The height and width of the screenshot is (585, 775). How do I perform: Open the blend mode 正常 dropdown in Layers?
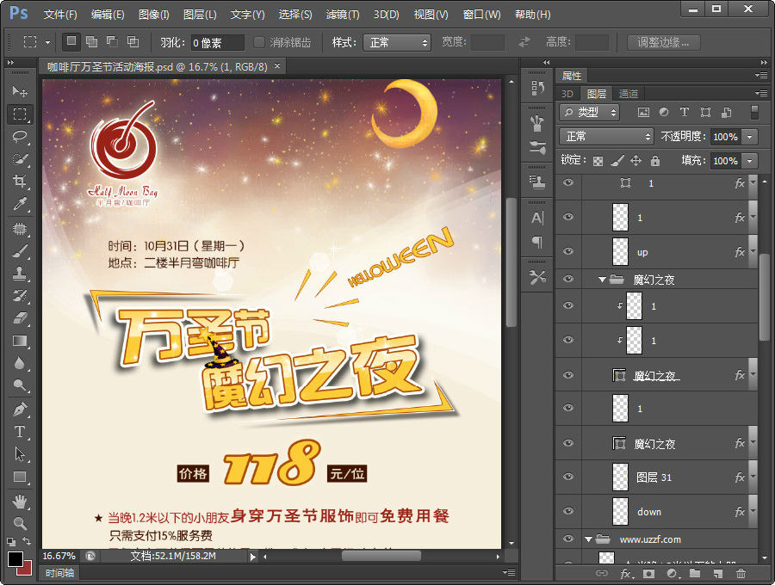pyautogui.click(x=606, y=137)
